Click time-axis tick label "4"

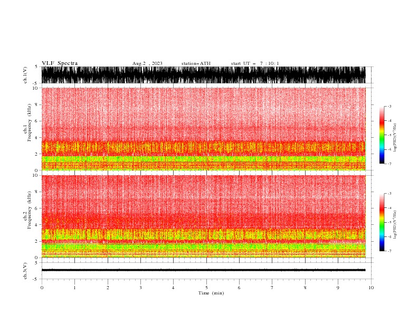173,288
